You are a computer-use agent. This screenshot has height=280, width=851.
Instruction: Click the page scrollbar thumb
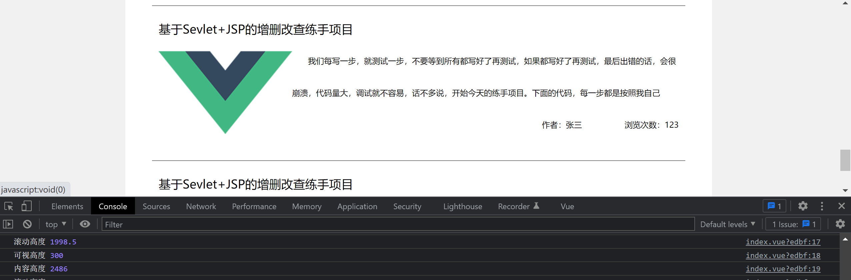click(845, 160)
